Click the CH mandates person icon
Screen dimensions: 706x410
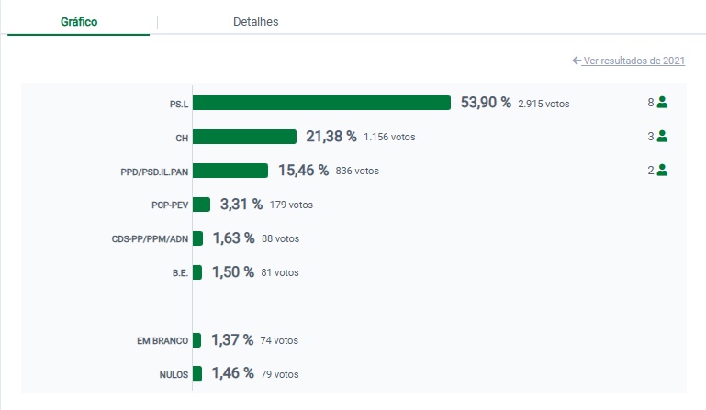662,137
